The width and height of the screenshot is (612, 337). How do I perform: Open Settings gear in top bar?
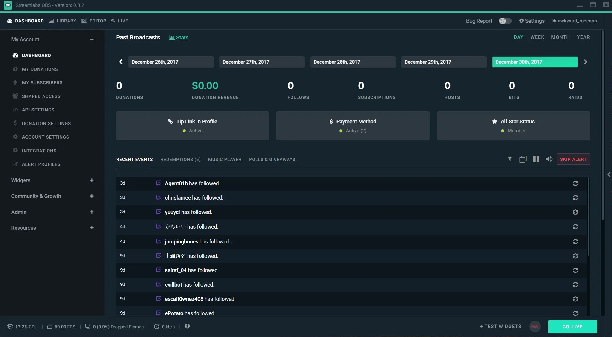coord(532,21)
